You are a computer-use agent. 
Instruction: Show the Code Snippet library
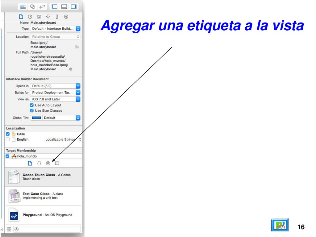pyautogui.click(x=39, y=163)
